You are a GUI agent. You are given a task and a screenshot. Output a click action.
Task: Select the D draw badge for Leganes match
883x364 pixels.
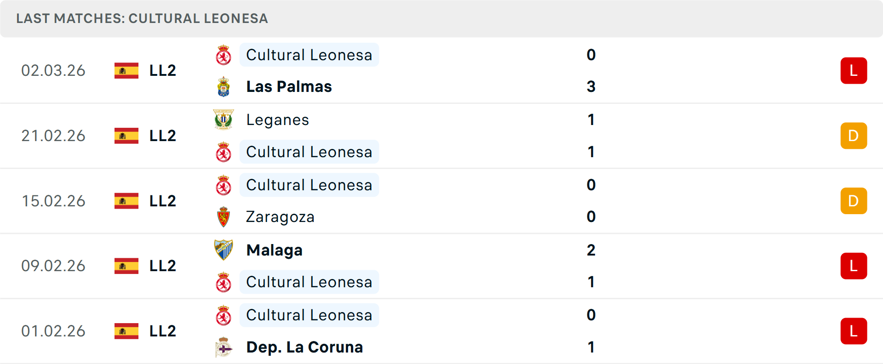[854, 136]
